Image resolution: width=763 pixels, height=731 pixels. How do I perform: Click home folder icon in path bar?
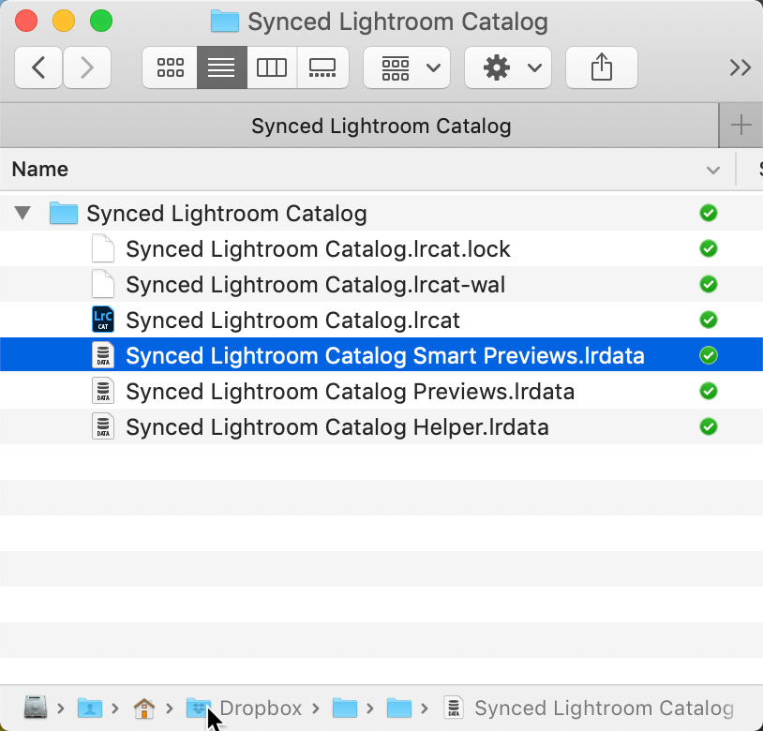144,709
